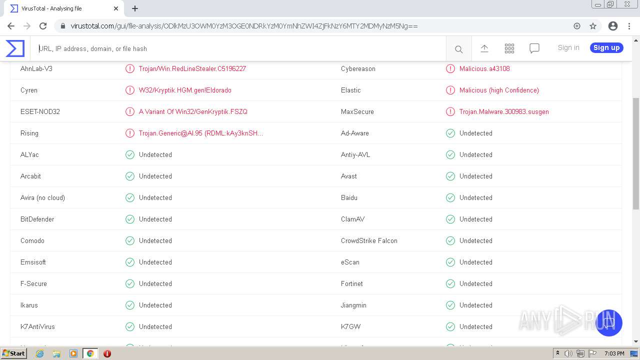This screenshot has width=640, height=360.
Task: Click the Sign in link
Action: coord(568,47)
